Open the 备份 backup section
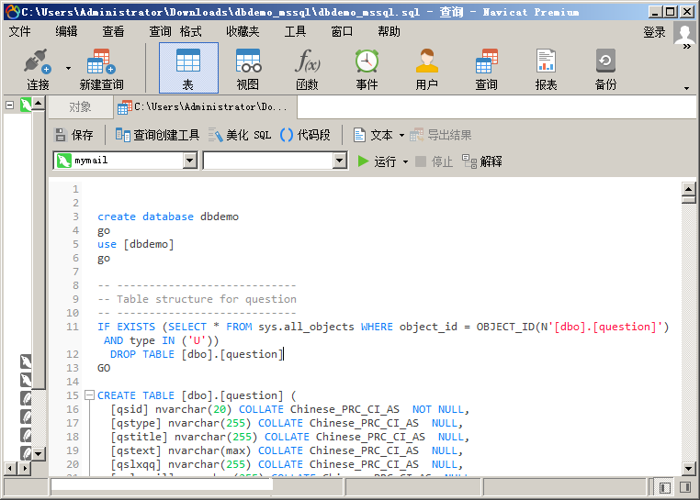700x500 pixels. point(605,69)
